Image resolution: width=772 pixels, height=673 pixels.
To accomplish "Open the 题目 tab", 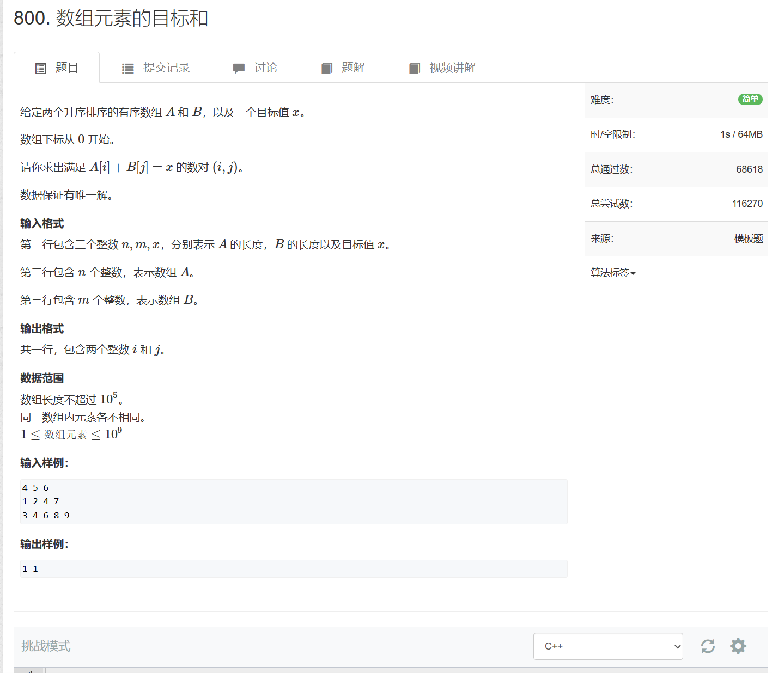I will pos(57,68).
